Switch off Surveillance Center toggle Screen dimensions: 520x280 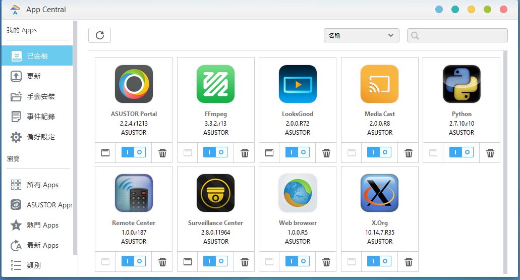[215, 261]
